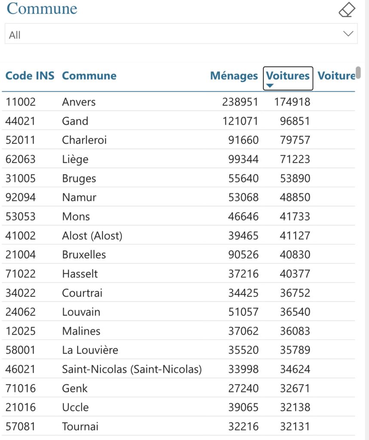Expand the Commune filter using chevron arrow
This screenshot has width=369, height=440.
348,34
